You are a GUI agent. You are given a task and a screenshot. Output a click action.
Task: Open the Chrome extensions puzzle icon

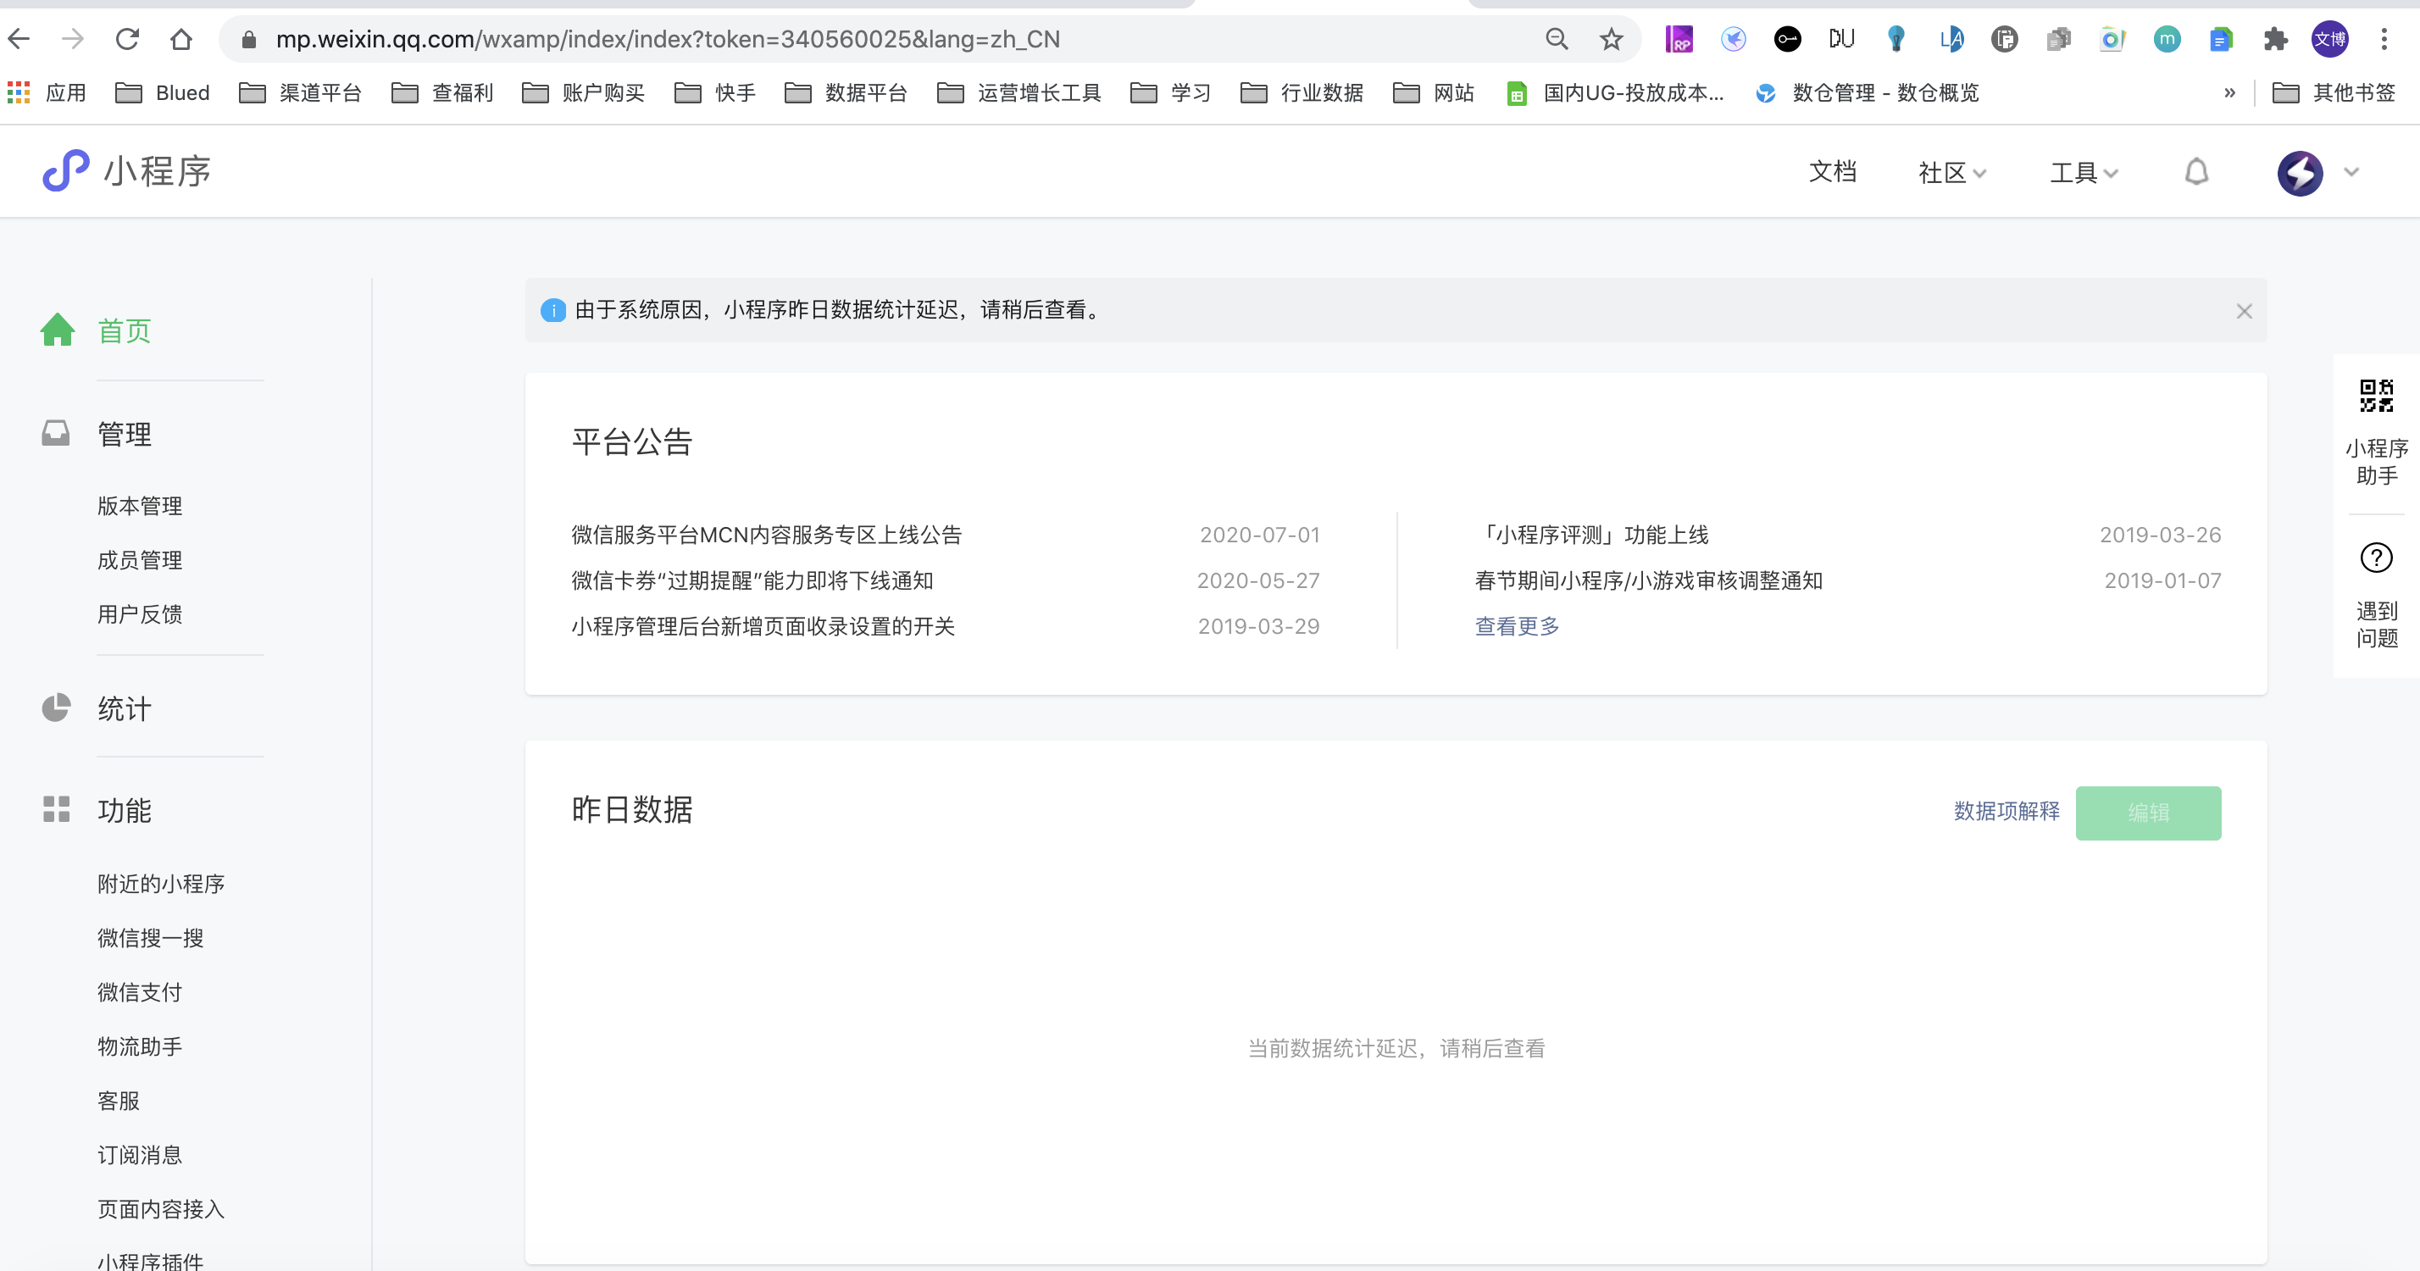[2275, 40]
